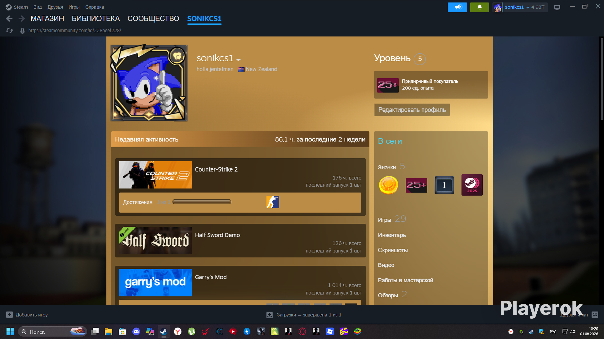
Task: Open the Garry's Mod title link
Action: click(211, 277)
